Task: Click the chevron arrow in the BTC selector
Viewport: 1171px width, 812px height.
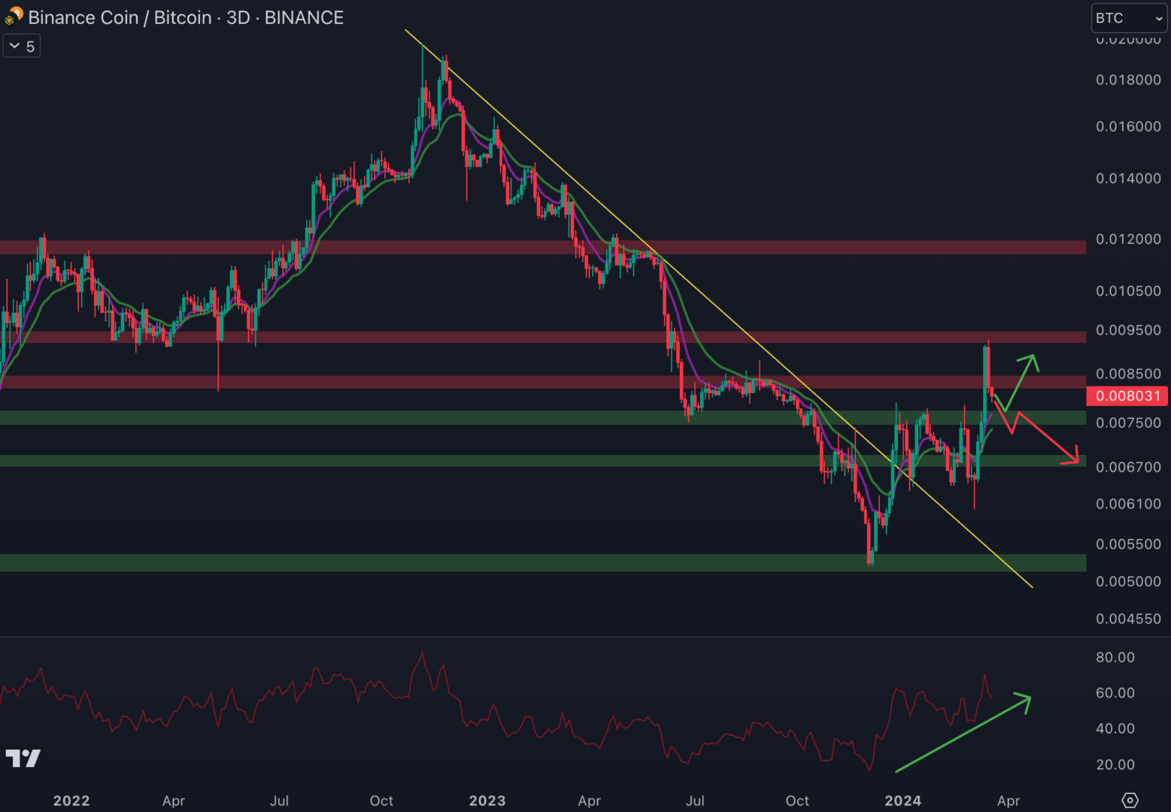Action: tap(1157, 19)
